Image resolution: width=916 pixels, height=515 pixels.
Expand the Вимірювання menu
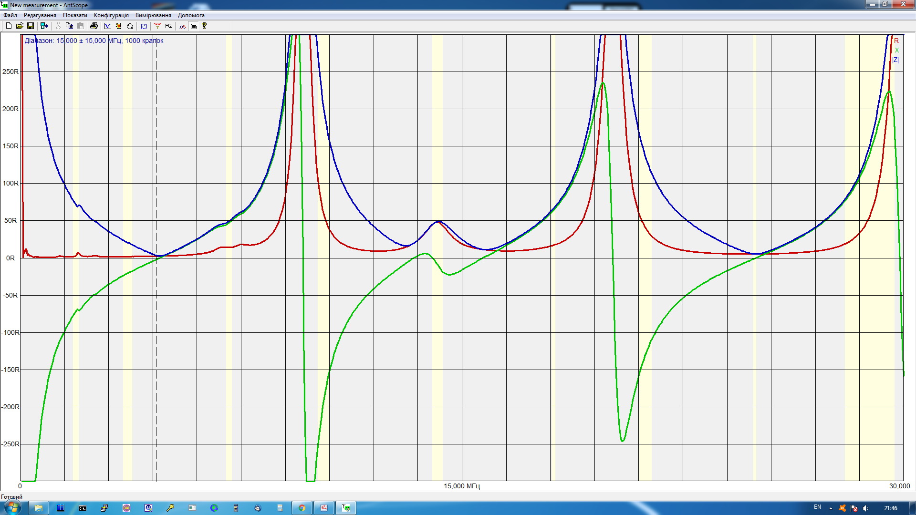(153, 15)
